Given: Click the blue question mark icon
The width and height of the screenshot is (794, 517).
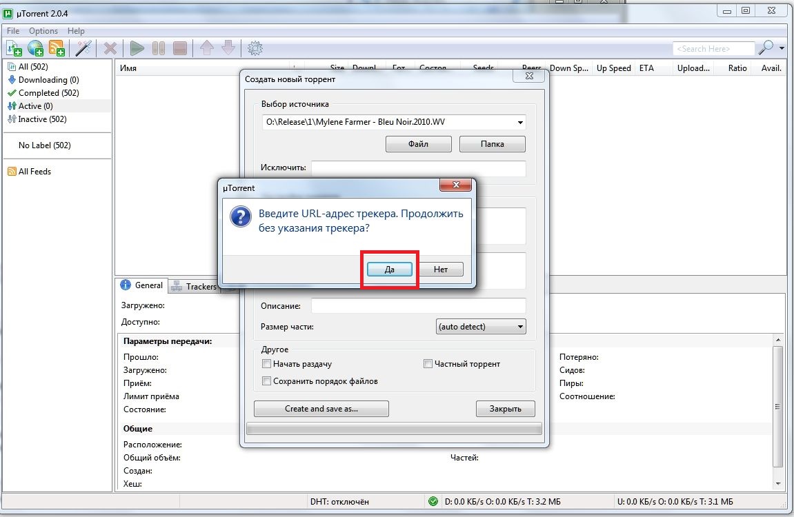Looking at the screenshot, I should point(241,216).
